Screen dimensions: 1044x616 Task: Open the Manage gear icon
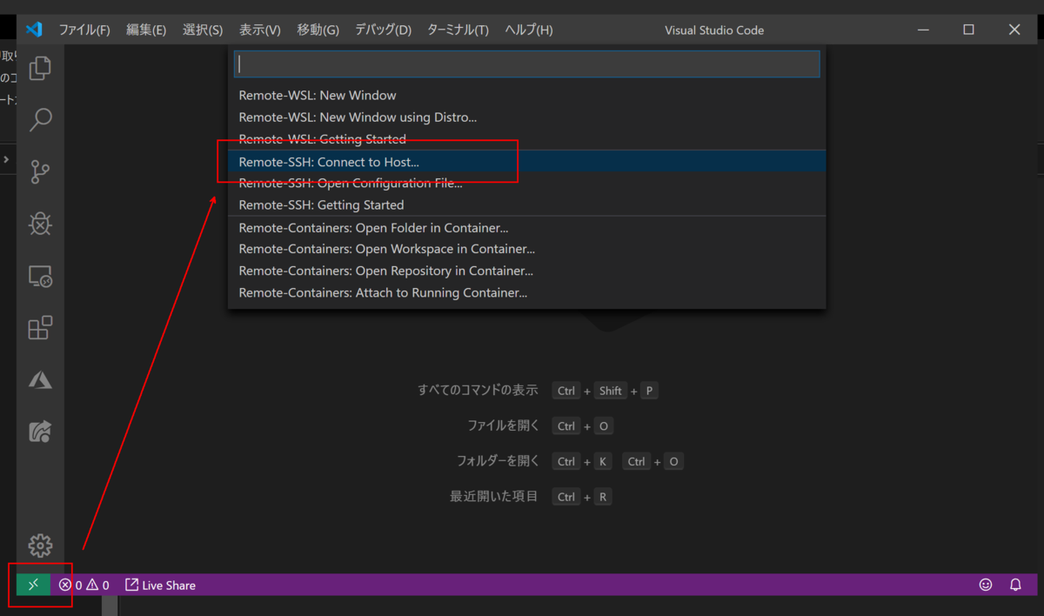click(40, 546)
